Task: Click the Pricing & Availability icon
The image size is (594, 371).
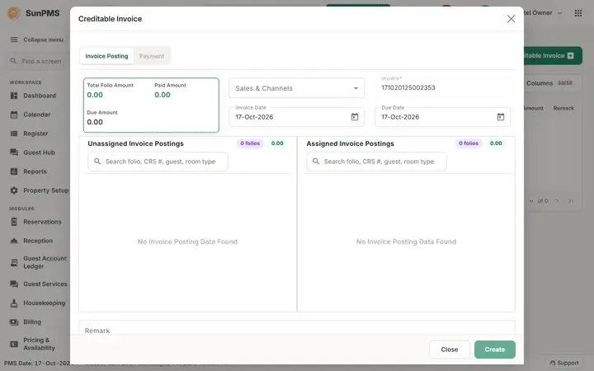Action: tap(14, 344)
